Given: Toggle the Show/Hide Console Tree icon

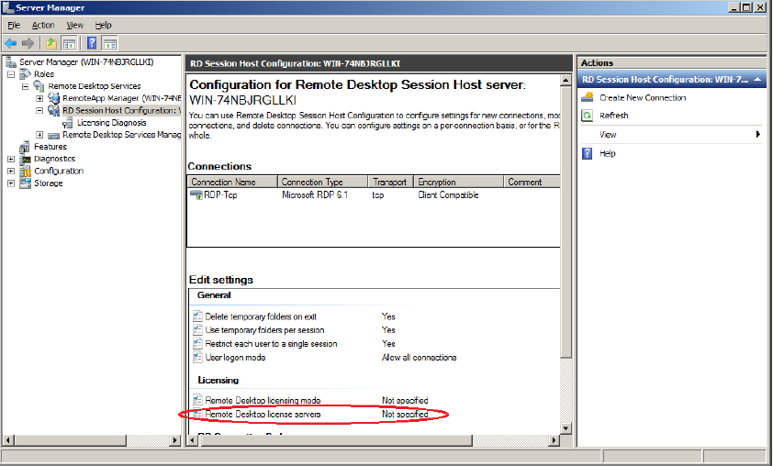Looking at the screenshot, I should pos(69,43).
